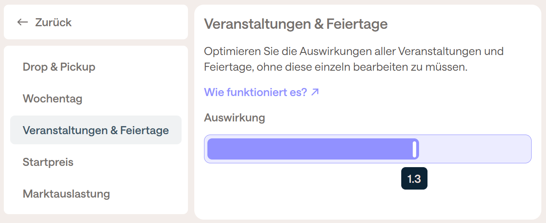Click the Auswirkung label above the slider
546x223 pixels.
point(234,118)
